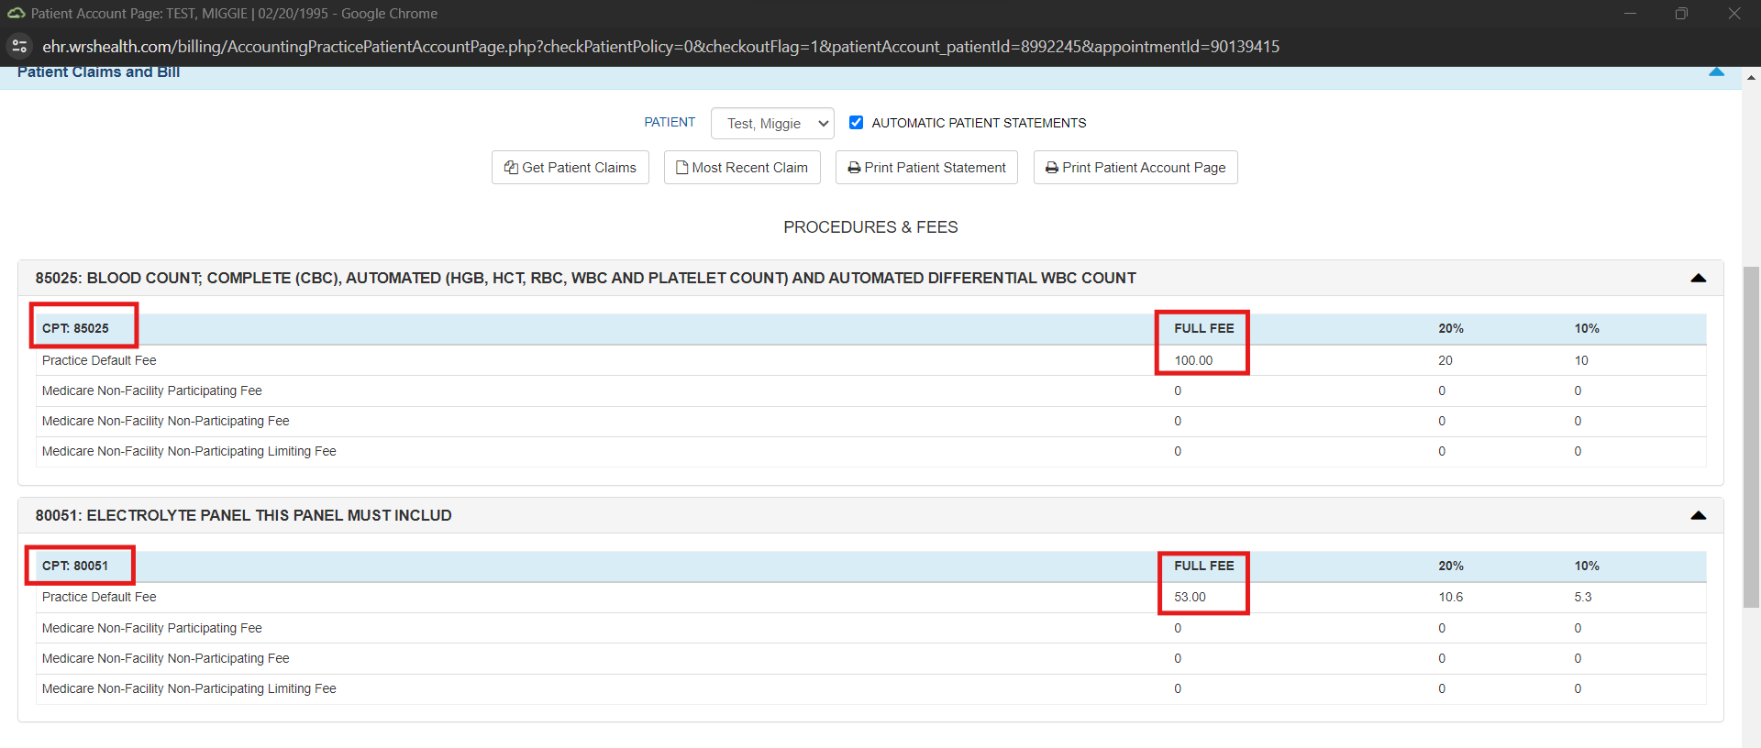Collapse the 80051 Electrolyte Panel section
The image size is (1761, 748).
click(1698, 515)
